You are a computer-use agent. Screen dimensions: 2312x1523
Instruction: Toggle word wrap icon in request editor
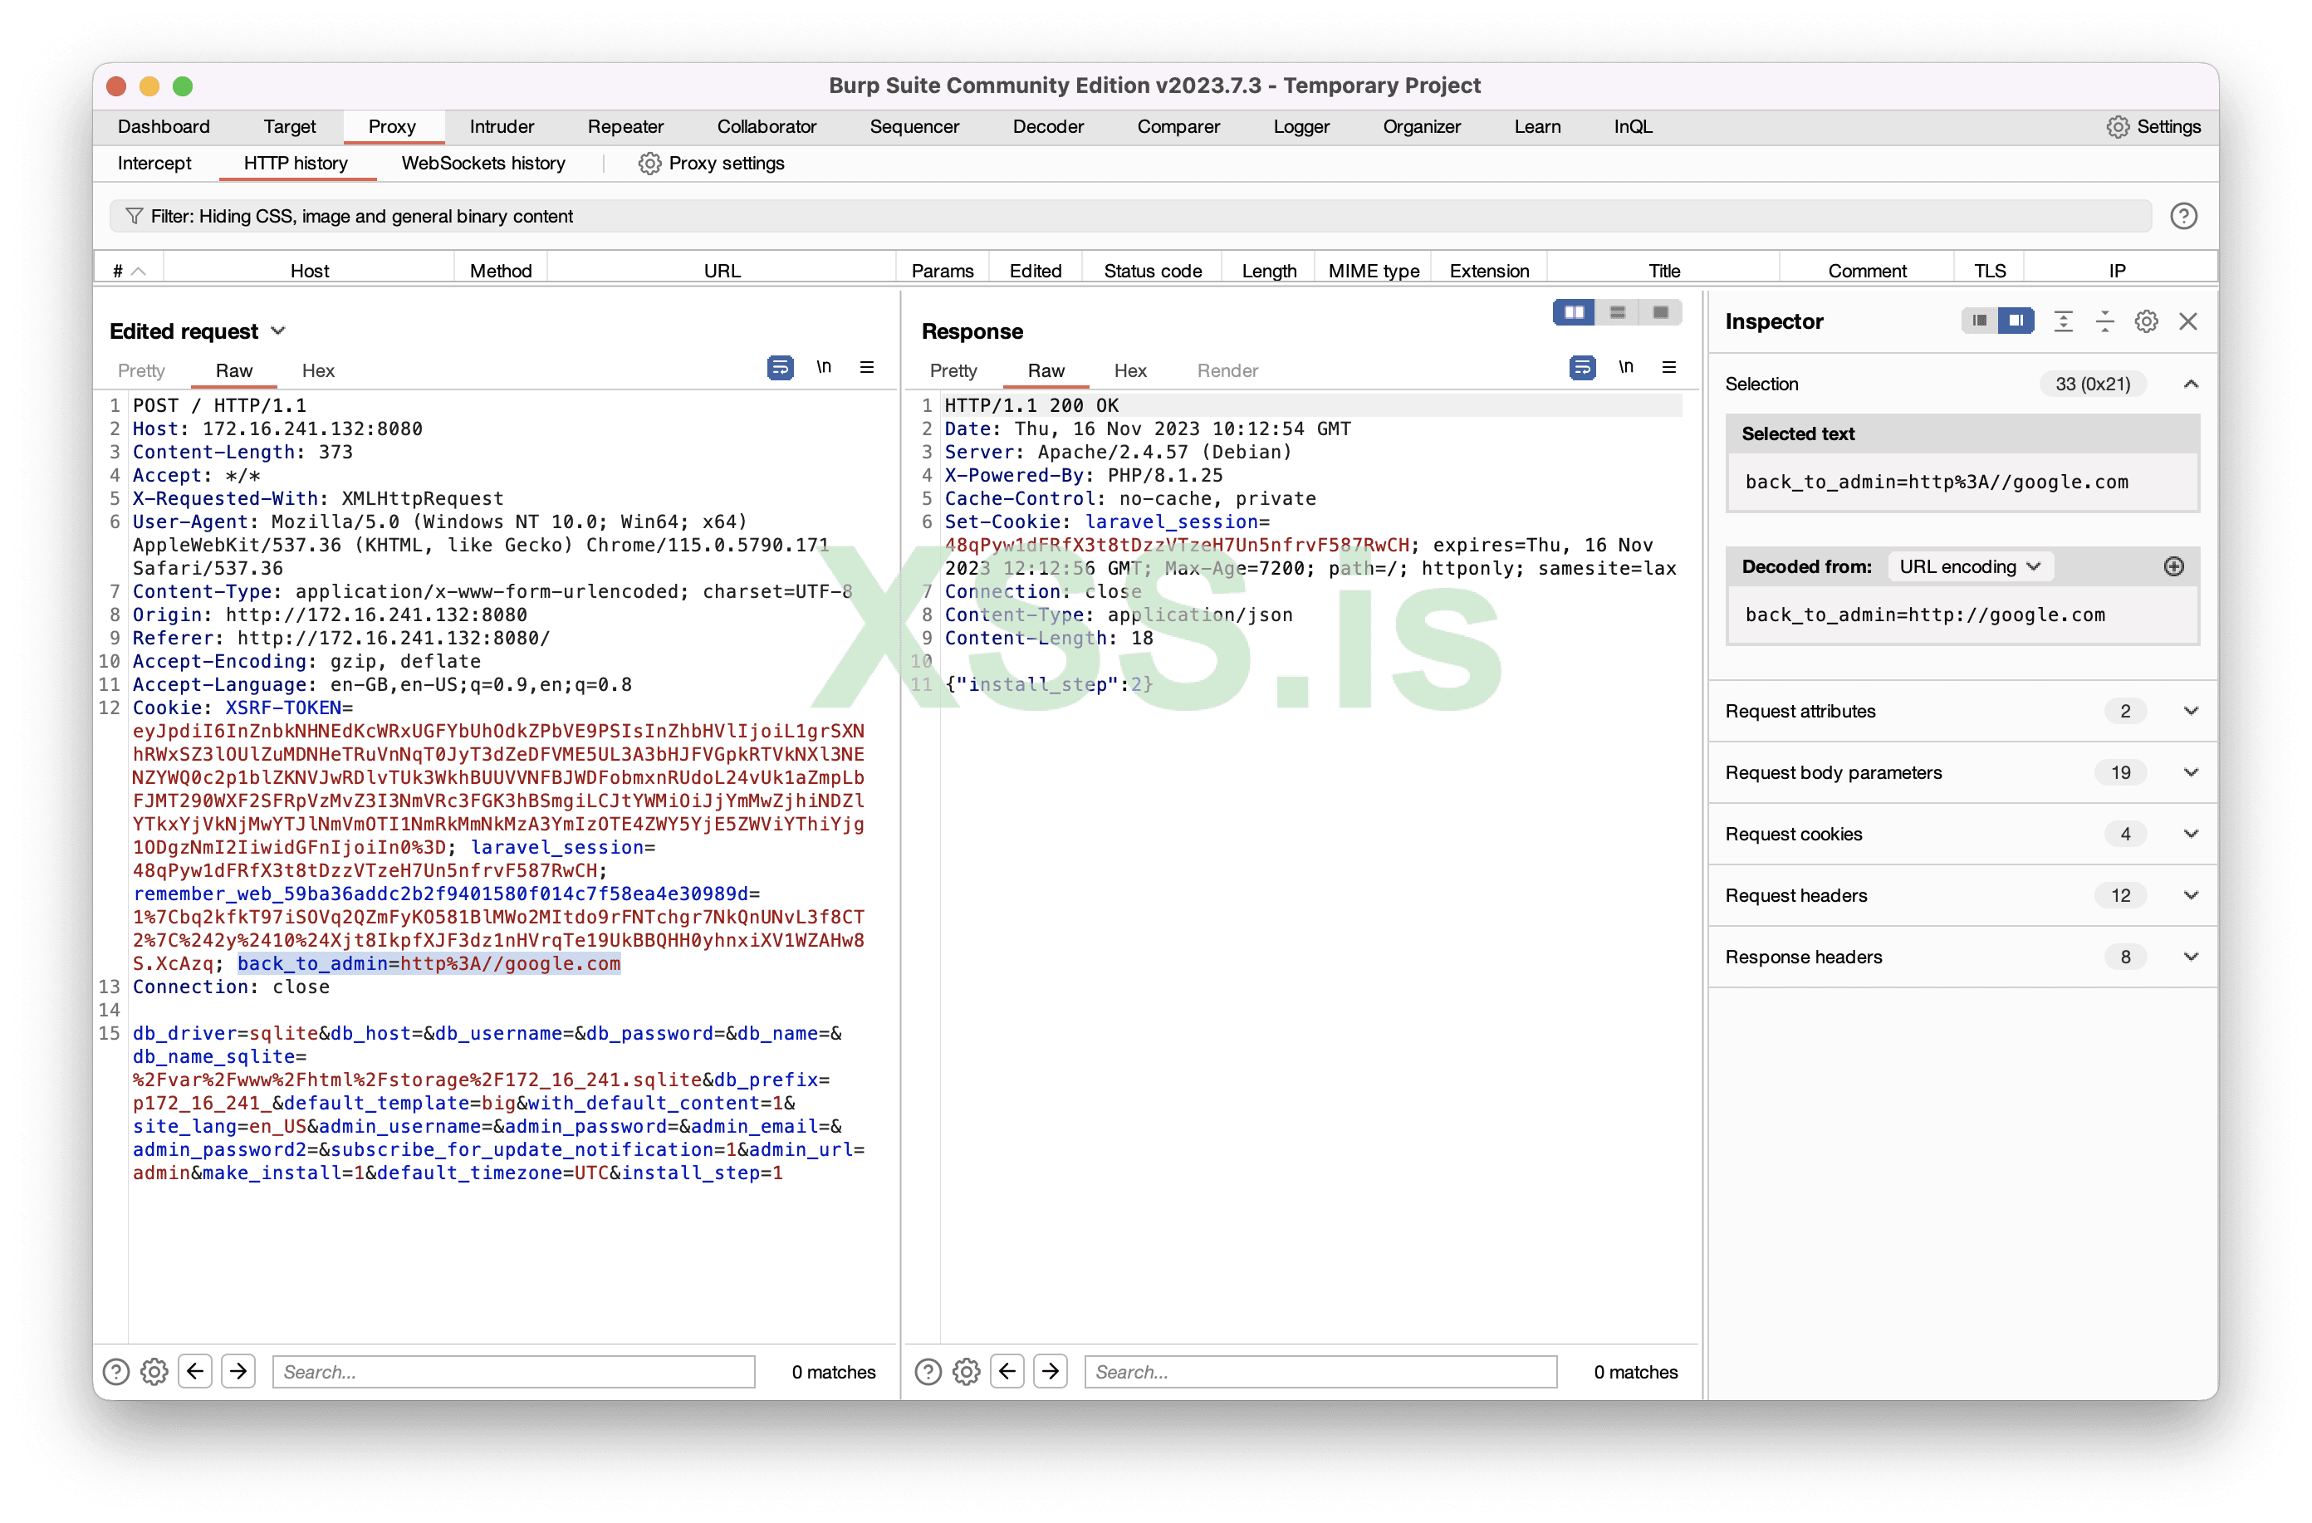tap(780, 368)
